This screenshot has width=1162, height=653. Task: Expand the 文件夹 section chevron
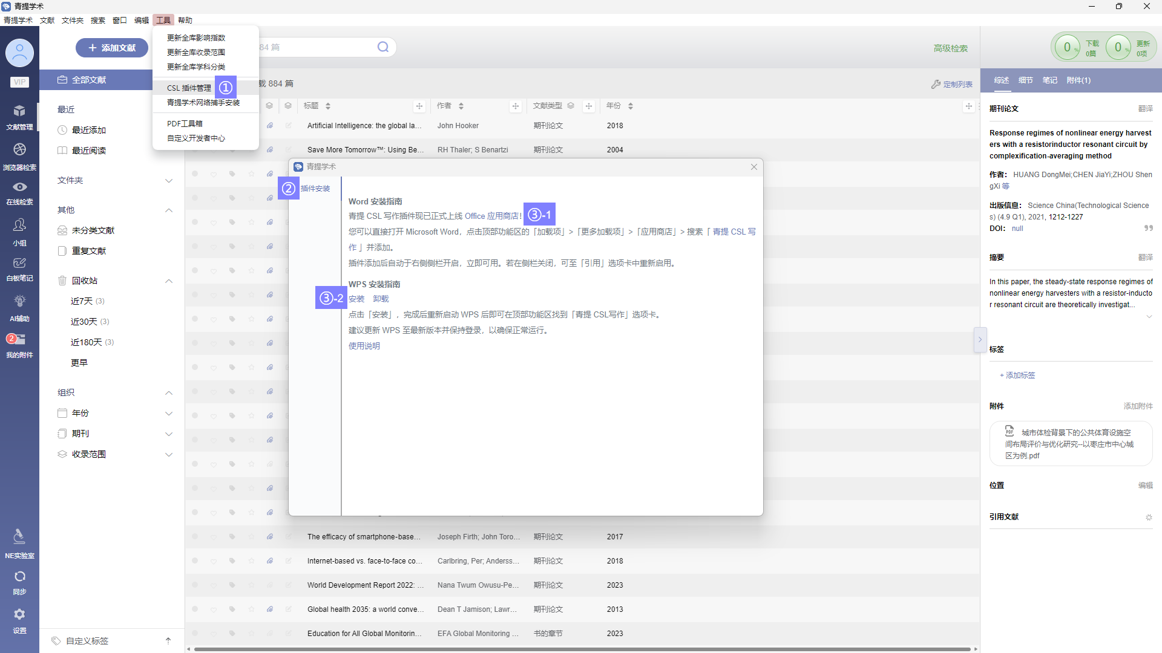169,181
